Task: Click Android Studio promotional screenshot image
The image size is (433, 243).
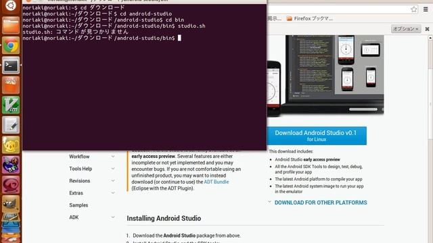Action: click(325, 75)
